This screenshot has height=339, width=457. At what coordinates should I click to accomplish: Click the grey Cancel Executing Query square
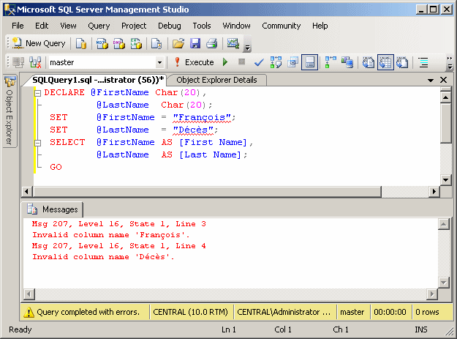(241, 62)
